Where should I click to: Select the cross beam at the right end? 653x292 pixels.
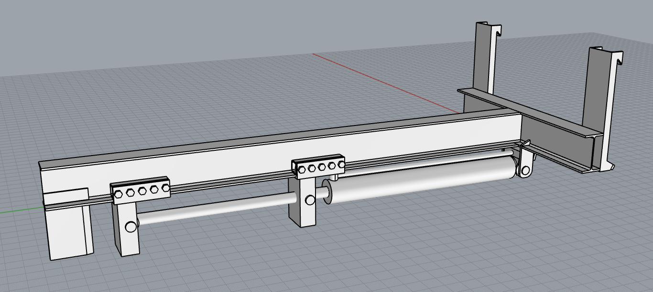[550, 119]
